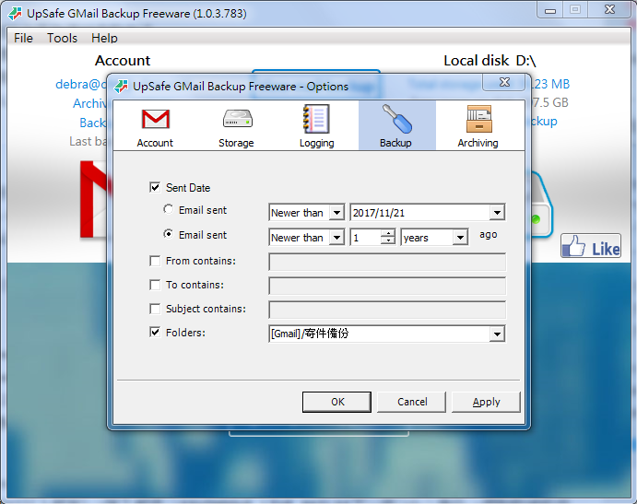Uncheck the Folders checkbox
The height and width of the screenshot is (504, 637).
(155, 333)
